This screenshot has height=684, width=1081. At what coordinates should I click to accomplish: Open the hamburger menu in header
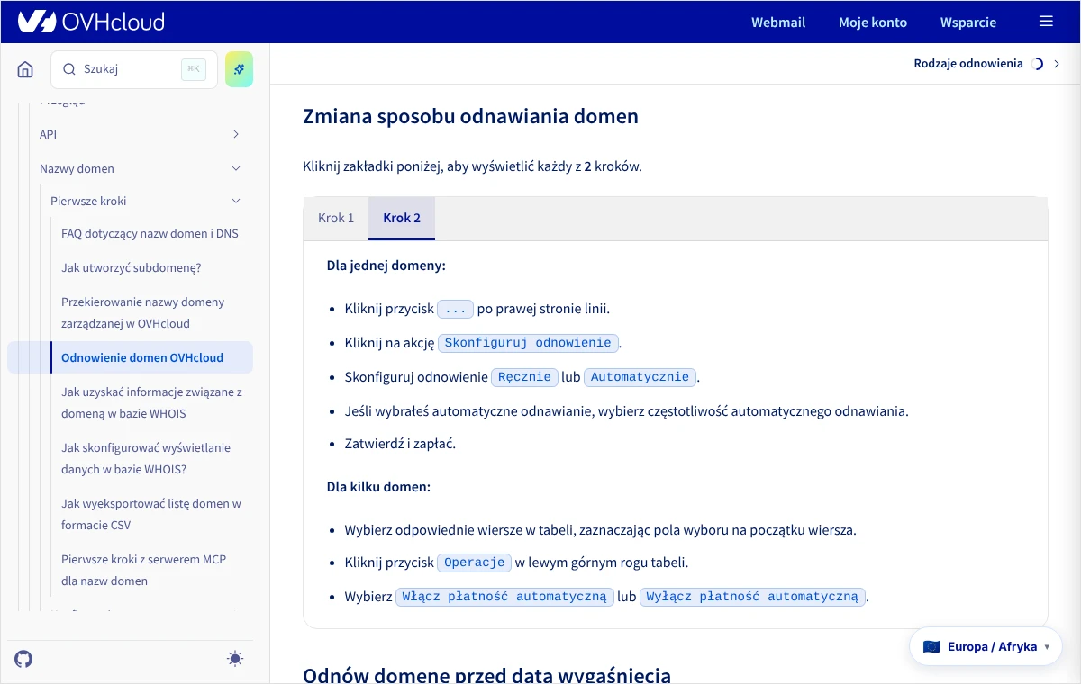[1046, 22]
